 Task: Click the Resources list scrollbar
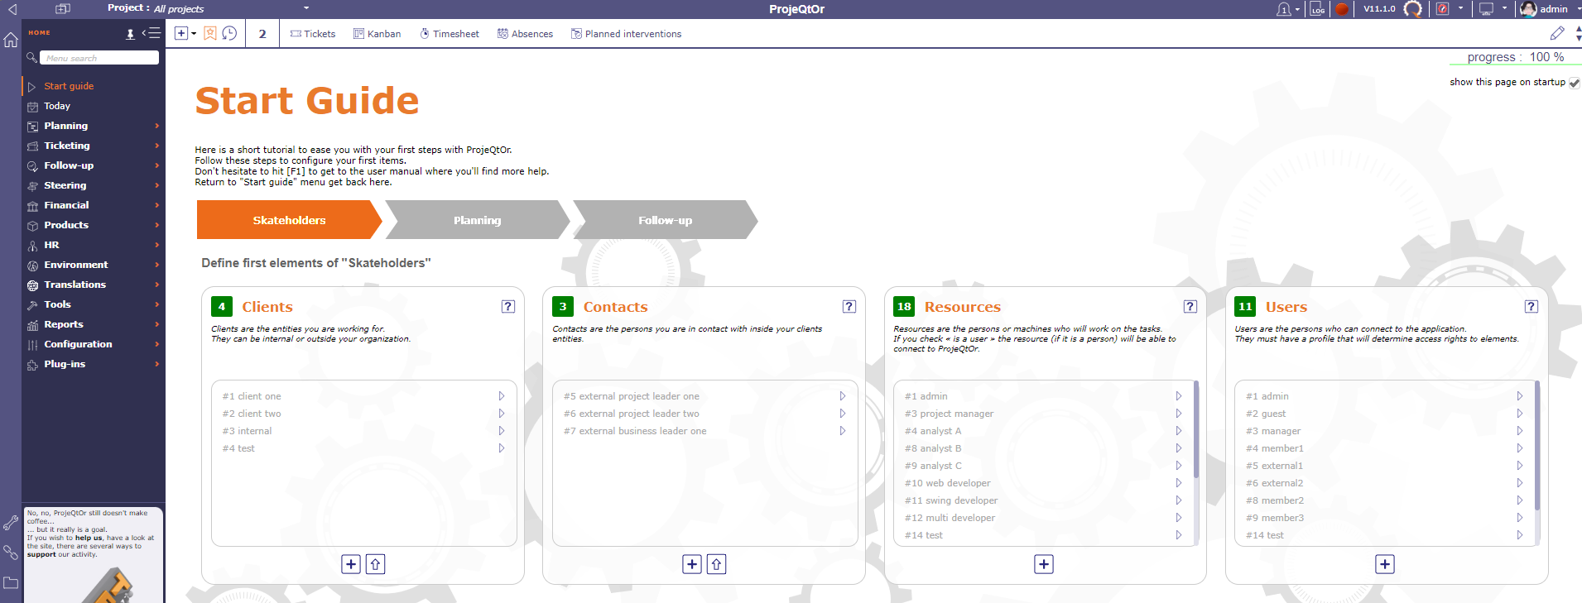(1196, 430)
